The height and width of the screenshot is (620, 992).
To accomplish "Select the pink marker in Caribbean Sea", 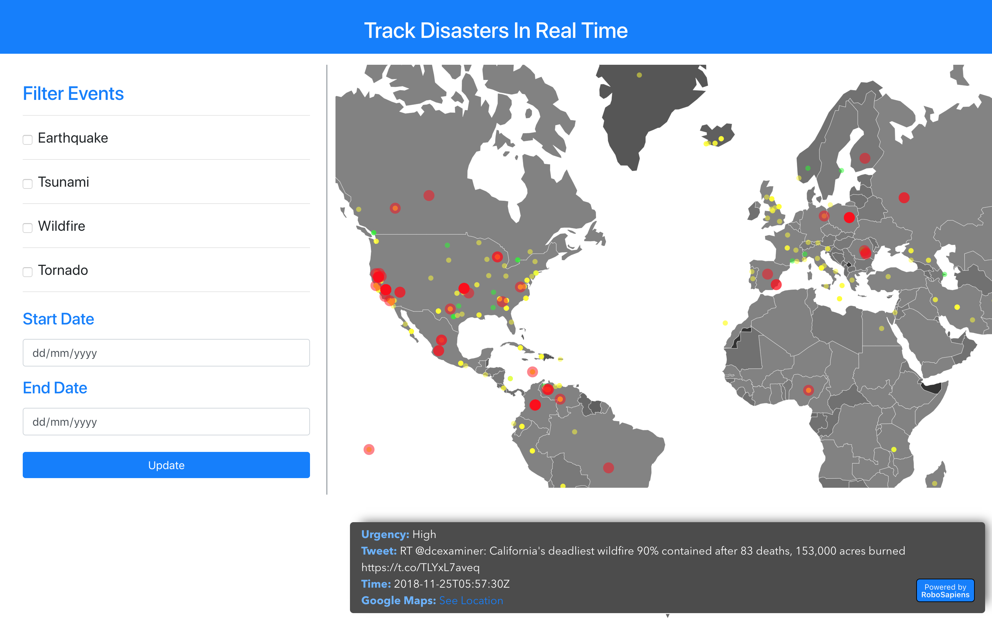I will 532,372.
